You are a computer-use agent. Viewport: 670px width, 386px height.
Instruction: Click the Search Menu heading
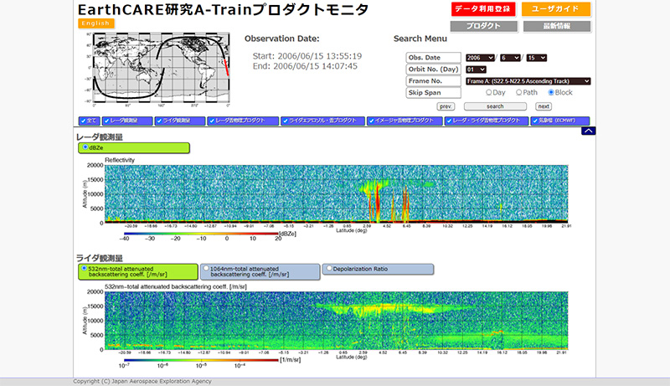pos(420,39)
